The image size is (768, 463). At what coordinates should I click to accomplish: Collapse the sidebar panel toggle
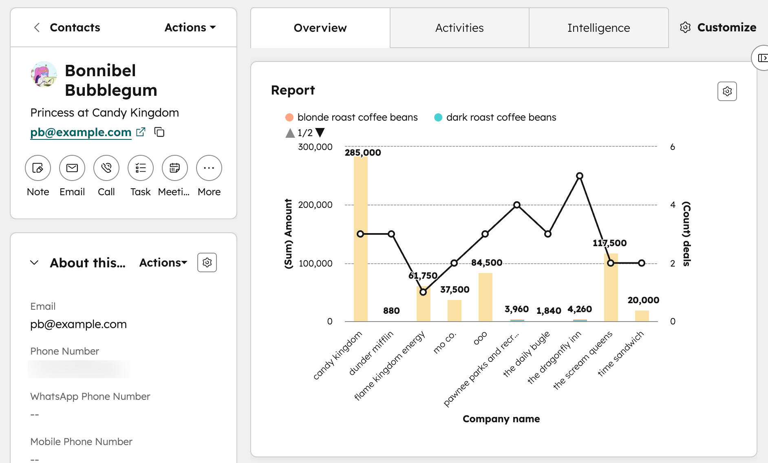(761, 58)
